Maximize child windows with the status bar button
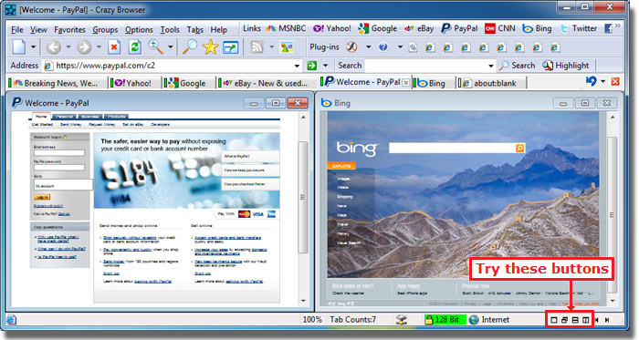This screenshot has height=340, width=639. coord(554,320)
